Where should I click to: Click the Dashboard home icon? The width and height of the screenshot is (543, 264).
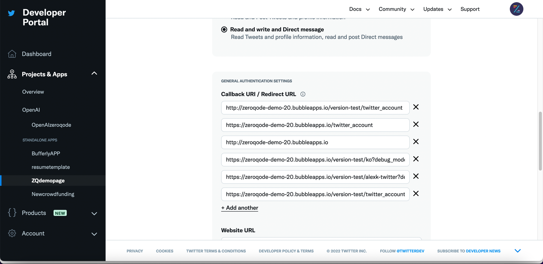pos(12,54)
